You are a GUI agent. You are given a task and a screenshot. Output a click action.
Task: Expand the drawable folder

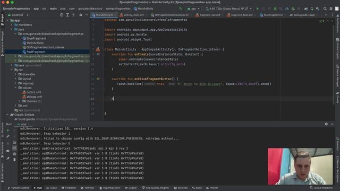pos(15,74)
